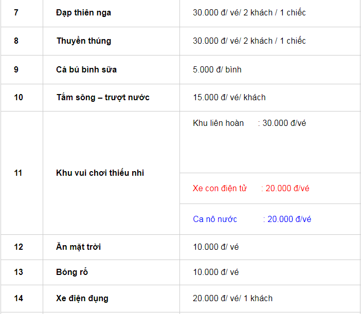Click "Khu vui chơi thiếu nhi" cell
This screenshot has width=361, height=314.
click(100, 173)
